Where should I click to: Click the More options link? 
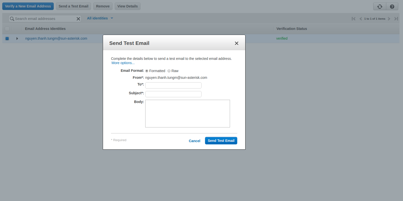123,63
